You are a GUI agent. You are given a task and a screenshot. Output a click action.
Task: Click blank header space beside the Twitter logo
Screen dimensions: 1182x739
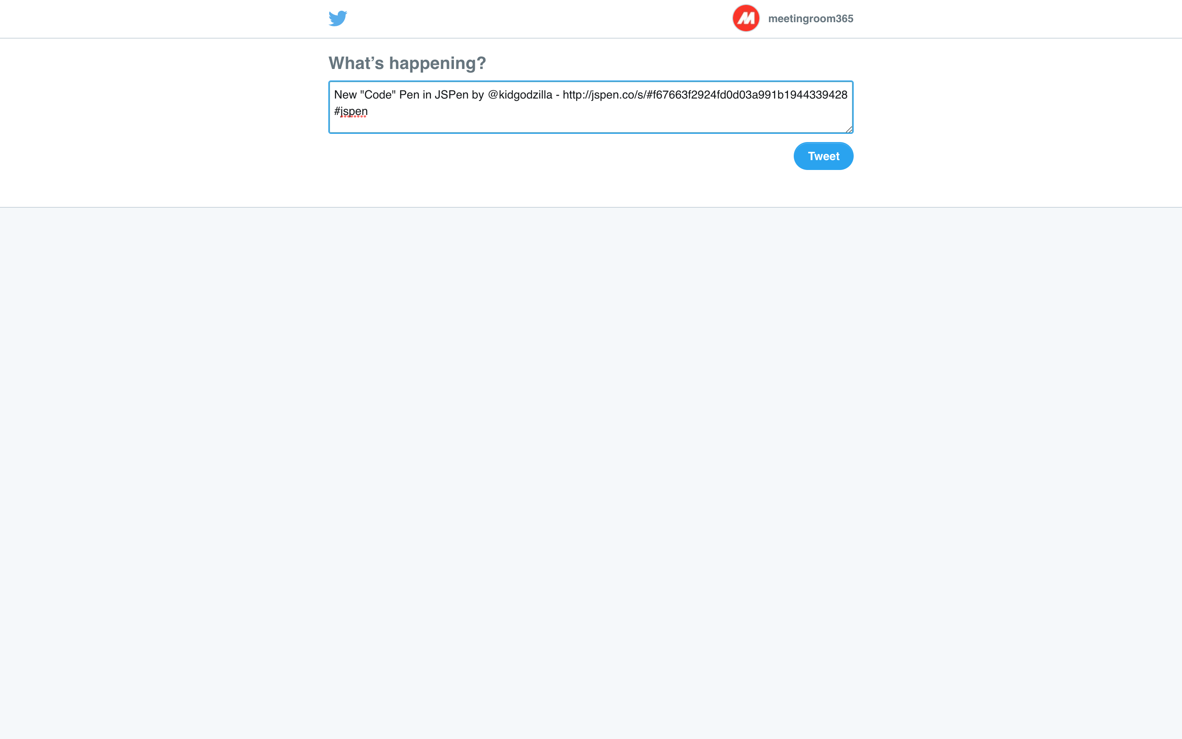[x=537, y=18]
